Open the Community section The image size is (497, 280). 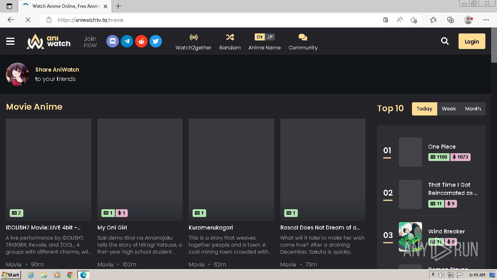pos(303,42)
